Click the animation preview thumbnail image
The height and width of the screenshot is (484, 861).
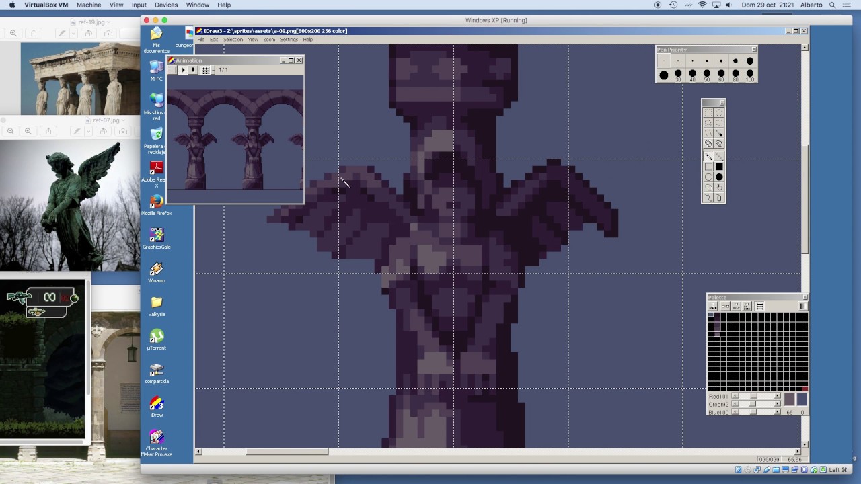pyautogui.click(x=235, y=139)
